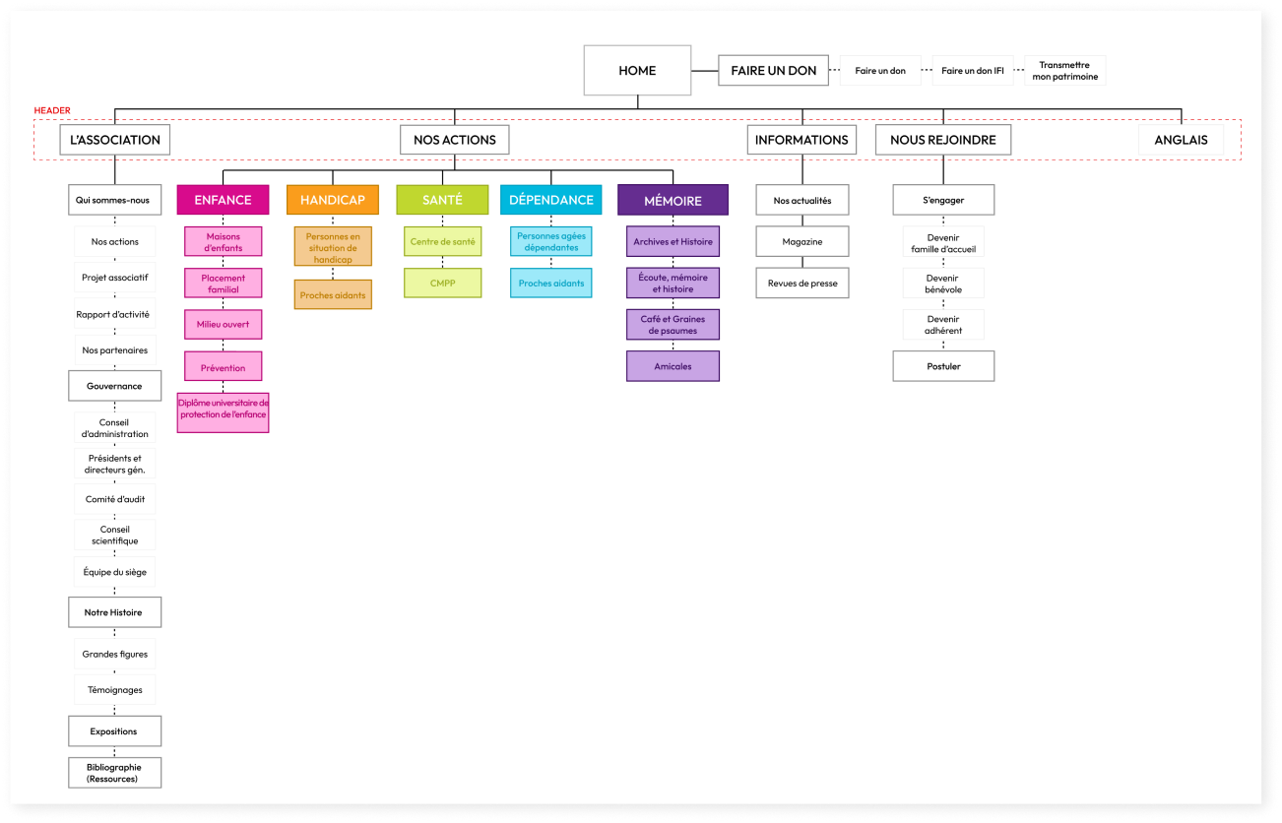Click the Faire un don IFI node
Screen dimensions: 1282x823
(x=972, y=71)
